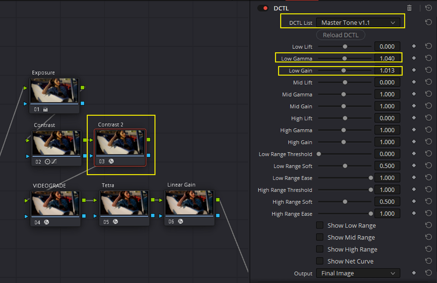The image size is (437, 283).
Task: Select the Linear Gain node 06
Action: click(189, 208)
